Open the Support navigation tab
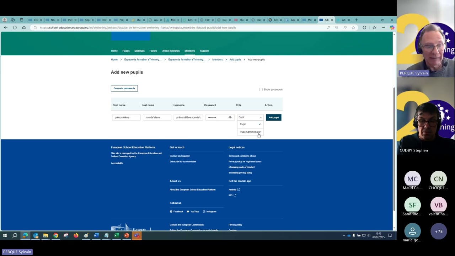The width and height of the screenshot is (455, 256). point(204,51)
